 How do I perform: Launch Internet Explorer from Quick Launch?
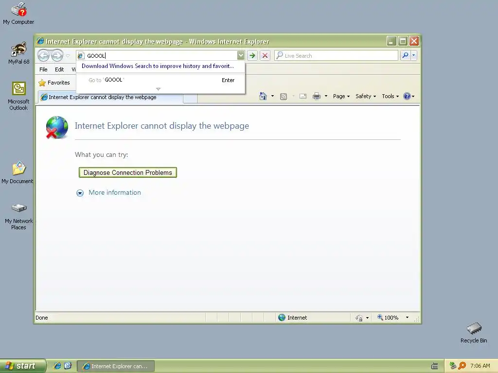pos(57,366)
